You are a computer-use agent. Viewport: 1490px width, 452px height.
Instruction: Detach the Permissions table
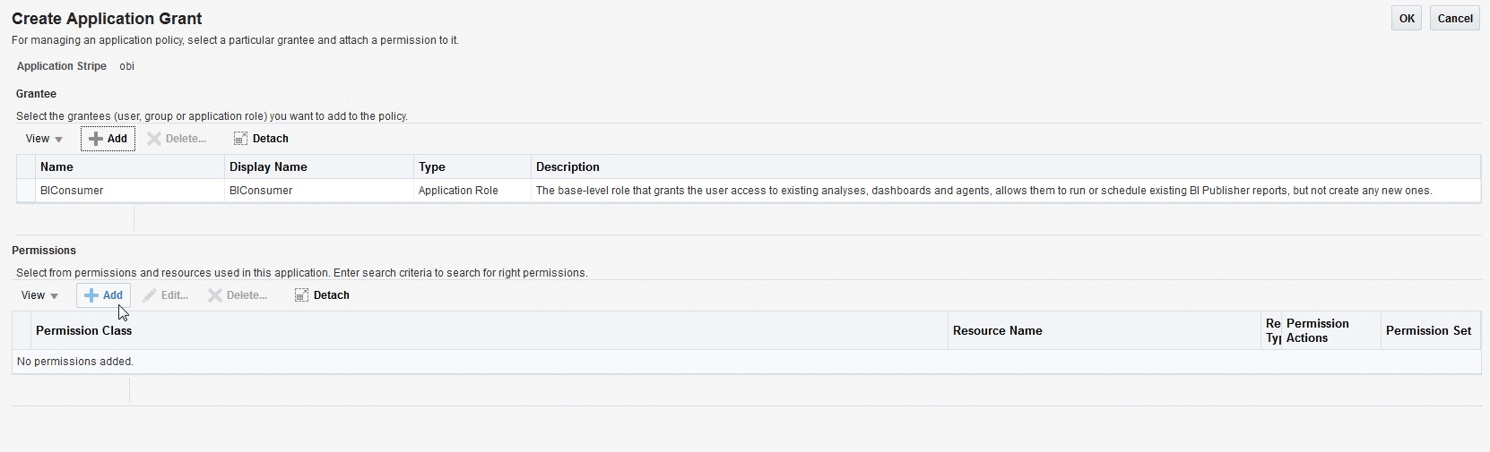pos(322,295)
